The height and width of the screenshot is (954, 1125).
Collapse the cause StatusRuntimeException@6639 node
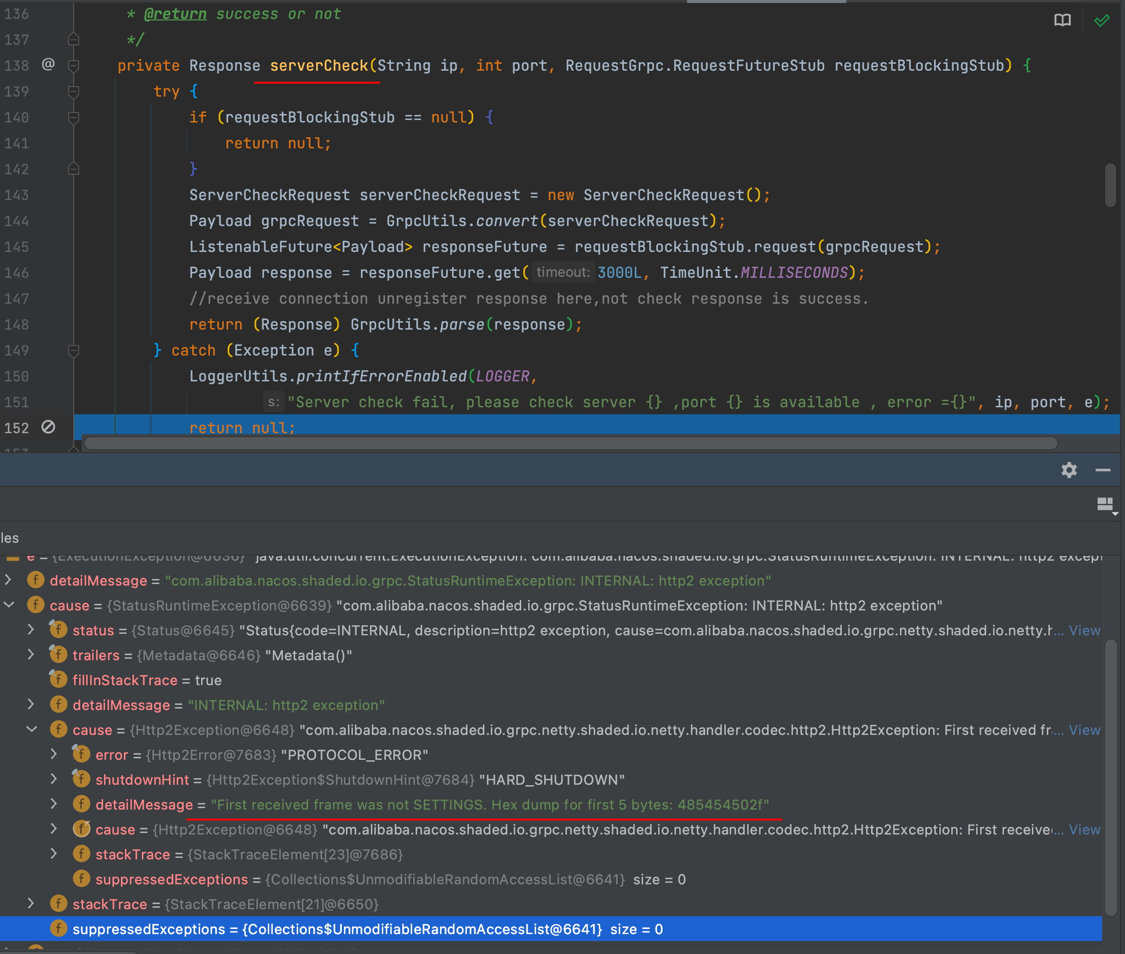[8, 604]
